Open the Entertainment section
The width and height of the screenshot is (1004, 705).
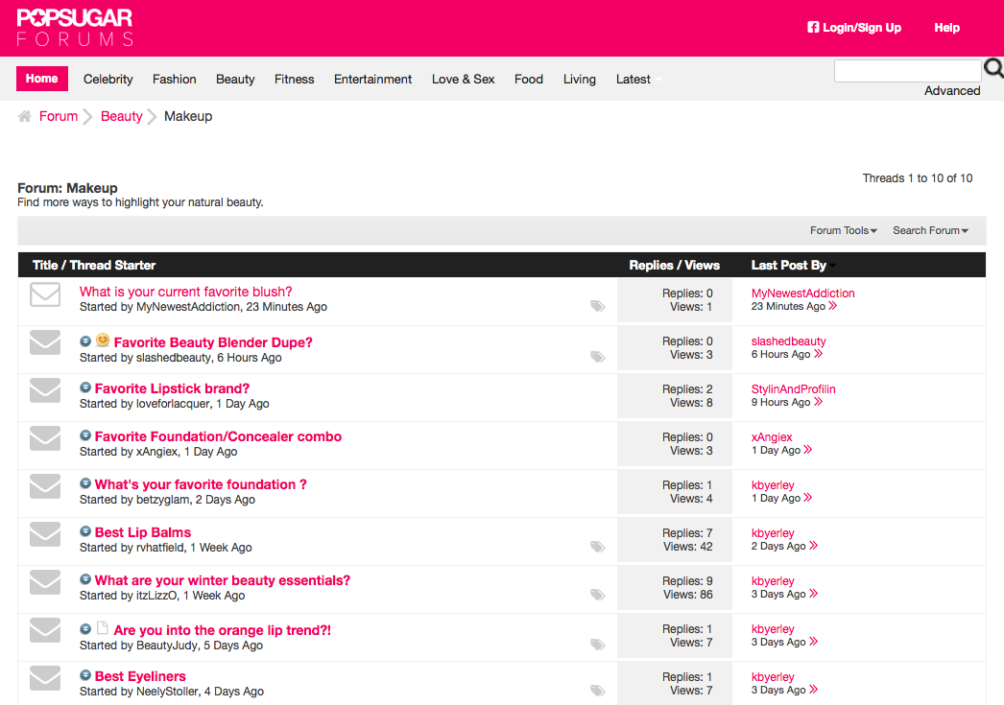(x=372, y=80)
